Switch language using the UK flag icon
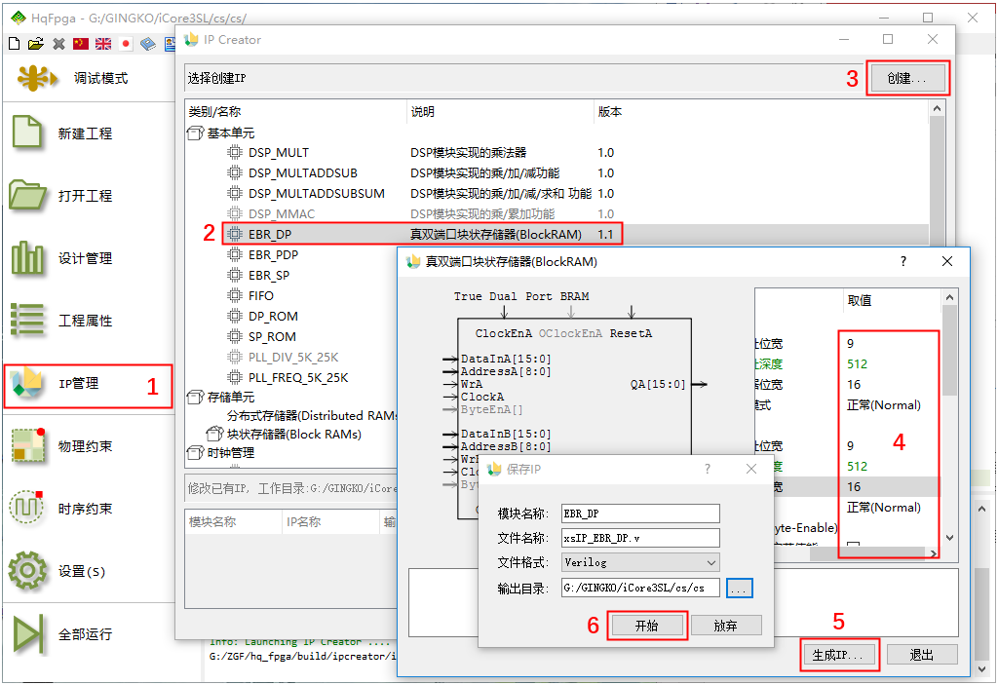Image resolution: width=998 pixels, height=685 pixels. click(103, 44)
